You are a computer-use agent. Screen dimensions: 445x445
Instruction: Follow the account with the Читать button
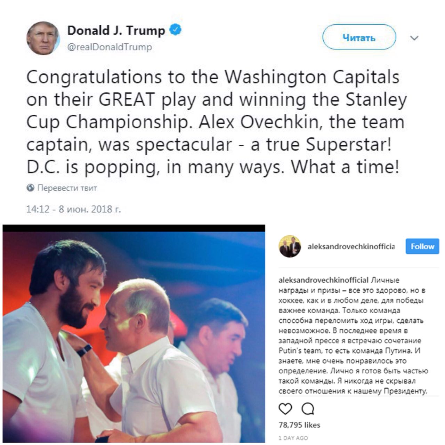click(359, 37)
